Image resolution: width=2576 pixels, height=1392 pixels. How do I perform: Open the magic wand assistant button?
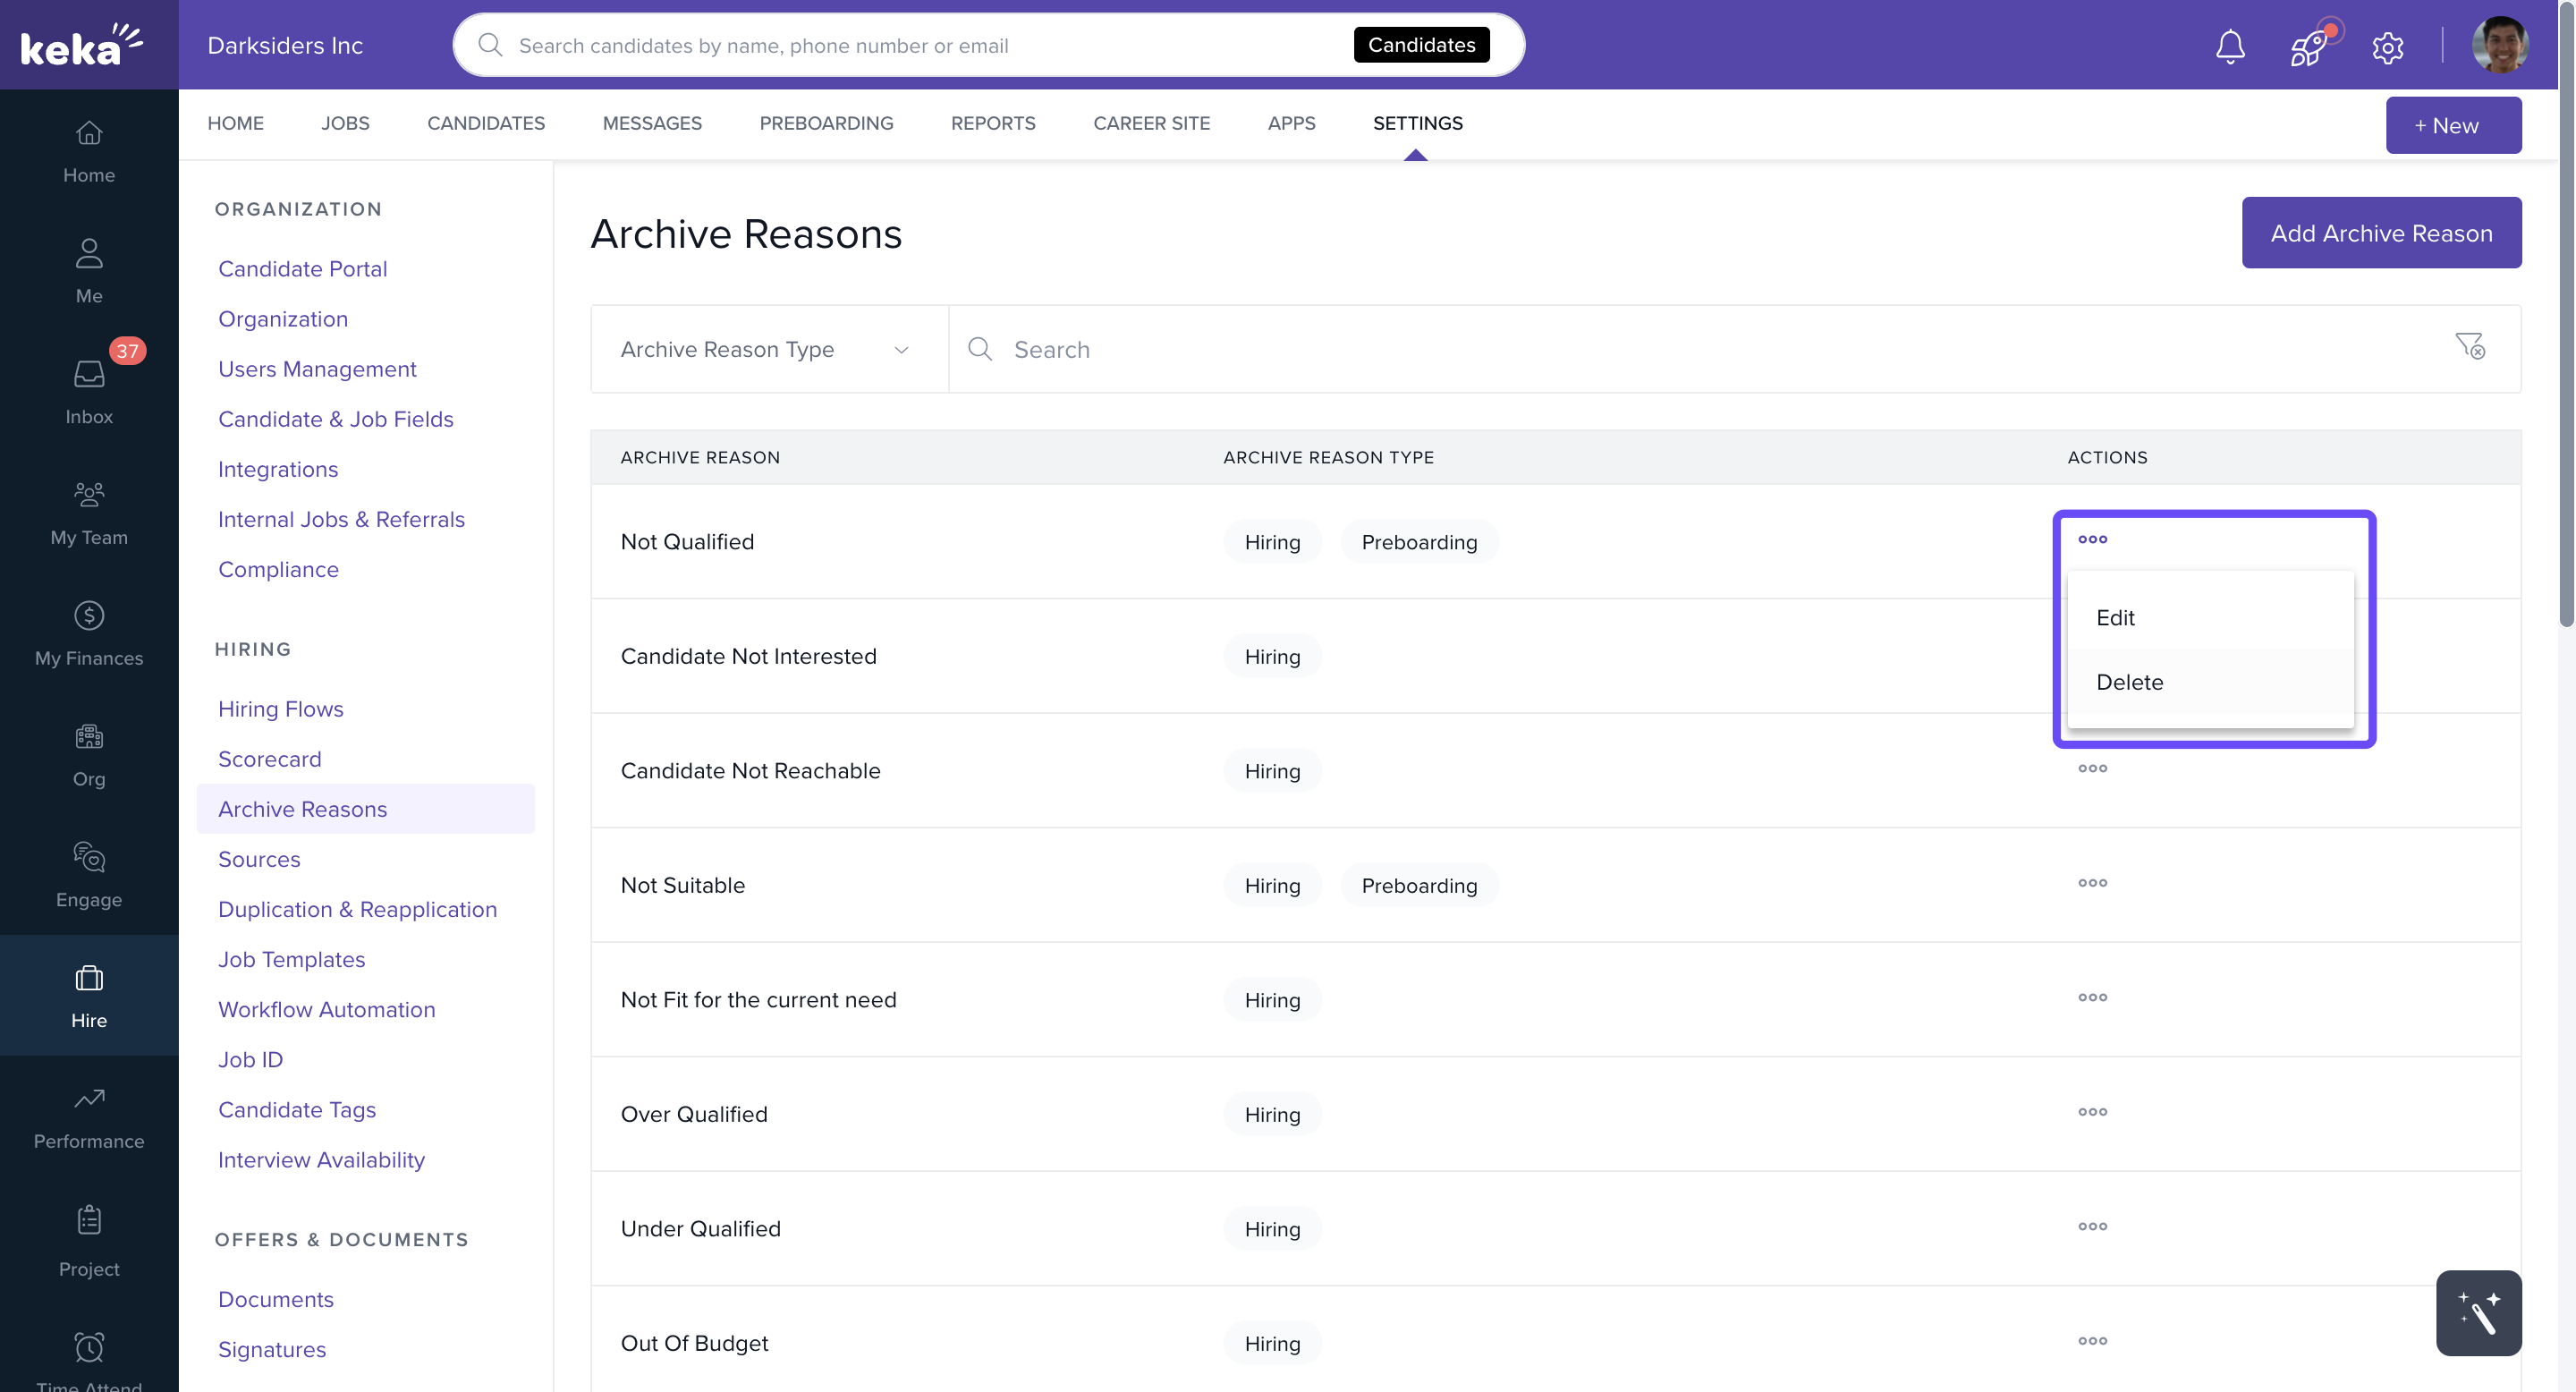[x=2478, y=1312]
